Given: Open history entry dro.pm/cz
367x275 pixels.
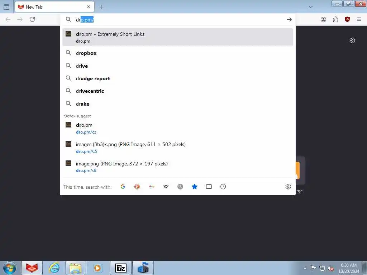Looking at the screenshot, I should (178, 128).
